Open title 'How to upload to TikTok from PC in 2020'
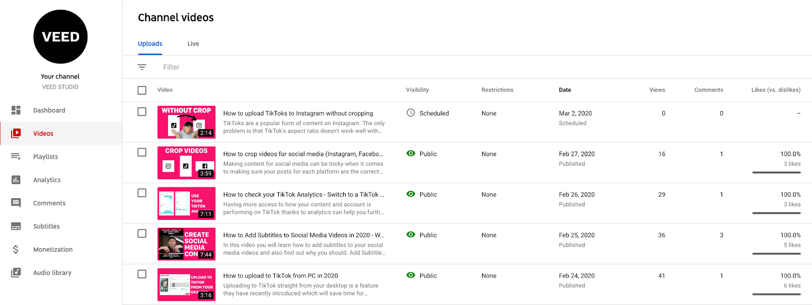Screen dimensions: 812x305 tap(281, 276)
